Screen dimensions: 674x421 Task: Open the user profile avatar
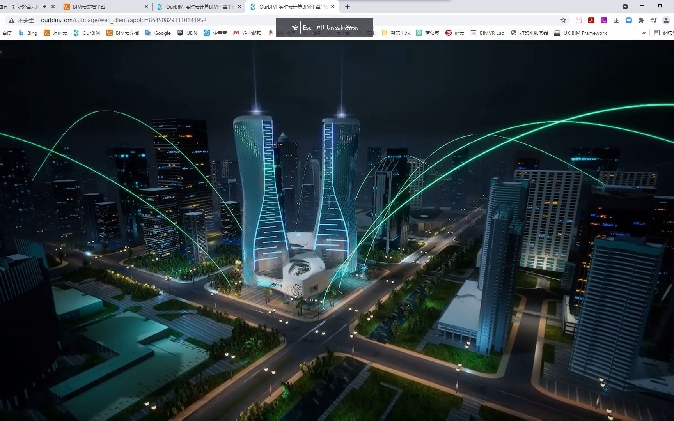click(666, 20)
